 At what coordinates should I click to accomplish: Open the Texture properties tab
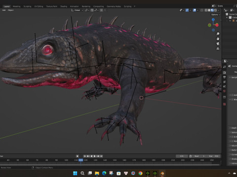[x=225, y=104]
